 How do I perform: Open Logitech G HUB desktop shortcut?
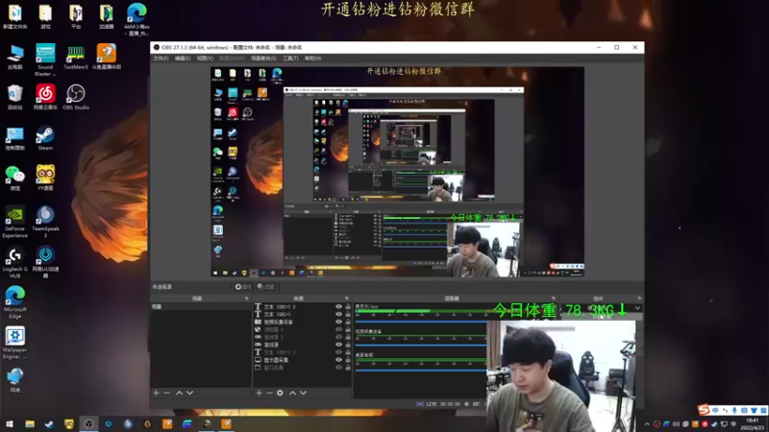pos(14,262)
